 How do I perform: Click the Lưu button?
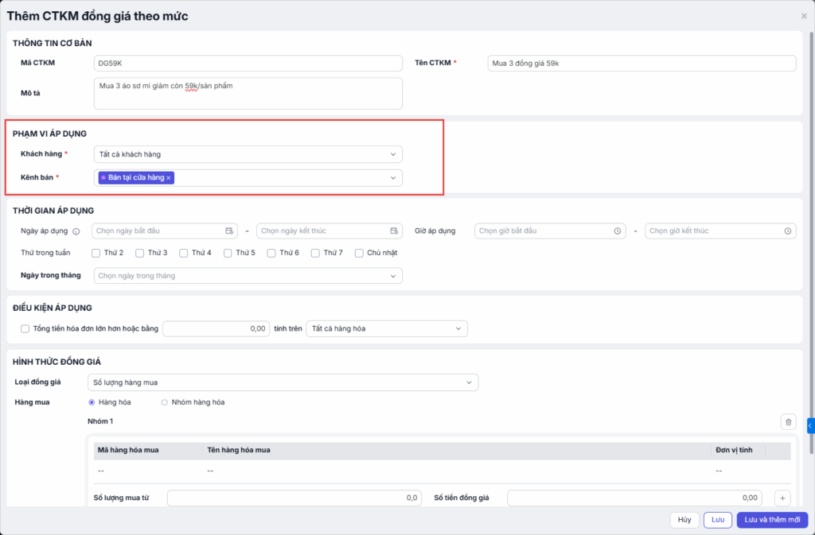[717, 519]
